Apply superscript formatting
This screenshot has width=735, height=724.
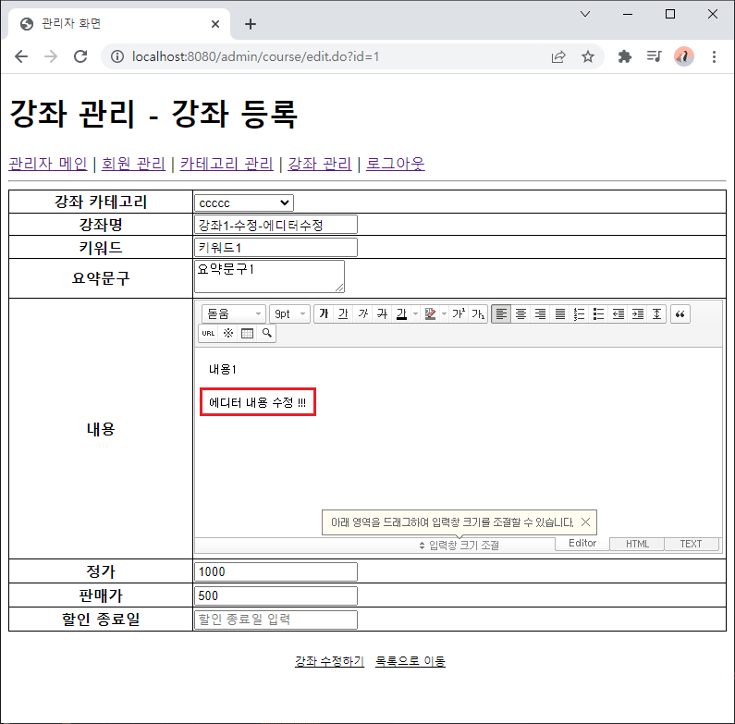point(459,313)
